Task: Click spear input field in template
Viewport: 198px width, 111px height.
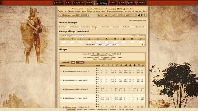Action: pyautogui.click(x=64, y=42)
